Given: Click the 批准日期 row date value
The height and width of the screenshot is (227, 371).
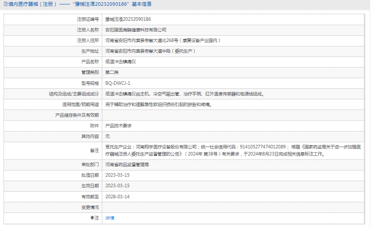Looking at the screenshot, I should 117,175.
